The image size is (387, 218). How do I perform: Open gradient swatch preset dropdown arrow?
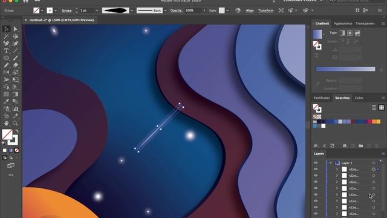point(324,35)
